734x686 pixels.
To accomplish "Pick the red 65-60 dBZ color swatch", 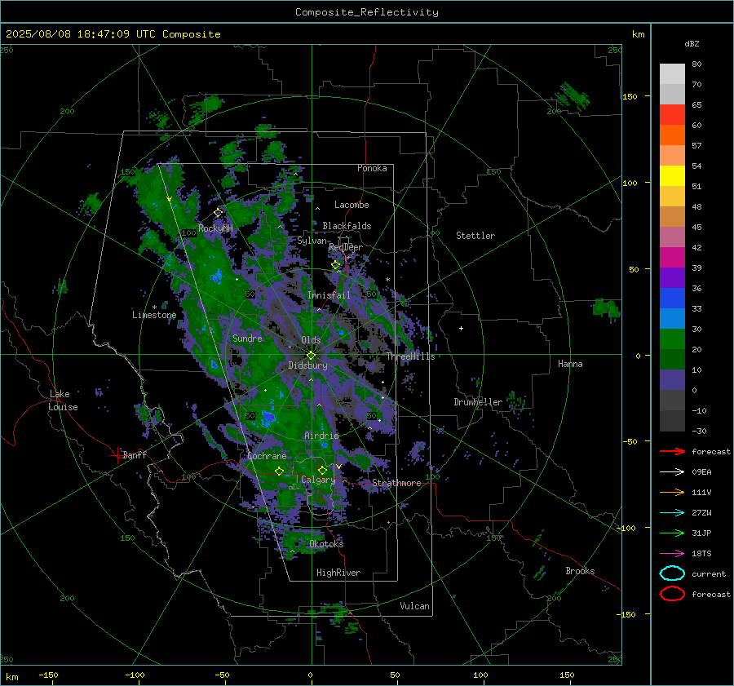I will pos(672,115).
